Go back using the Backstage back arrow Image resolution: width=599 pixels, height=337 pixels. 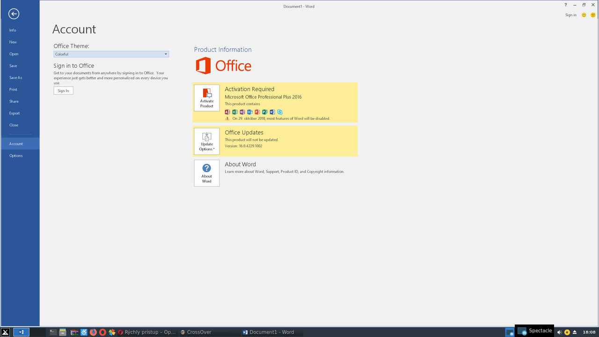pyautogui.click(x=14, y=14)
